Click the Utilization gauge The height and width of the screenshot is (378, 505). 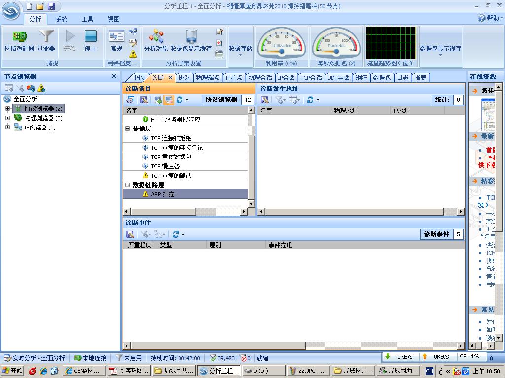(x=282, y=42)
